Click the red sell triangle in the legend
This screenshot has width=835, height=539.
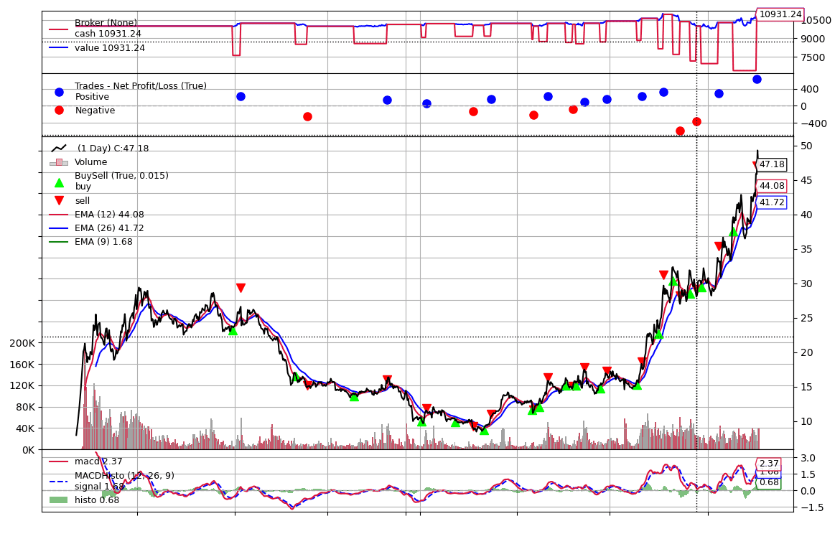(59, 201)
